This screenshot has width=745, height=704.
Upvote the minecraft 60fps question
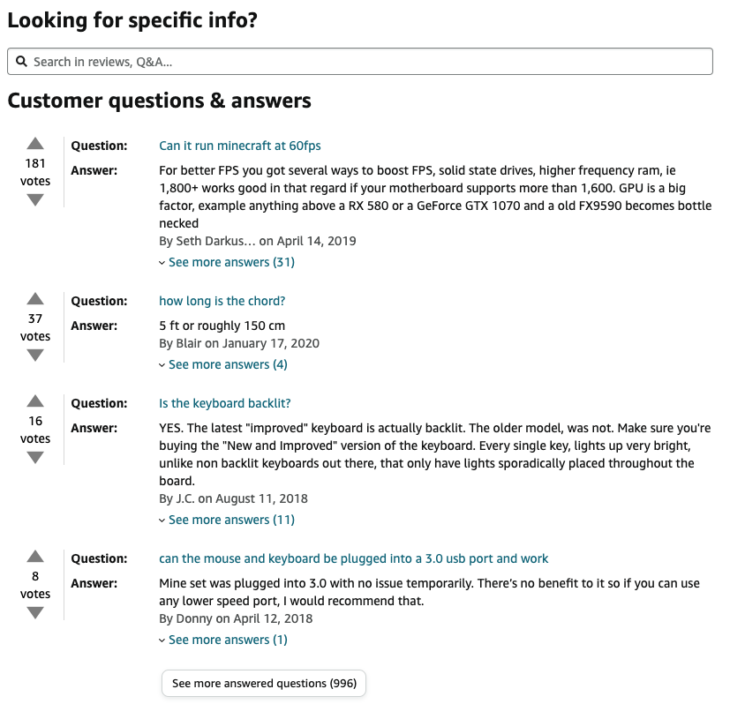[34, 144]
